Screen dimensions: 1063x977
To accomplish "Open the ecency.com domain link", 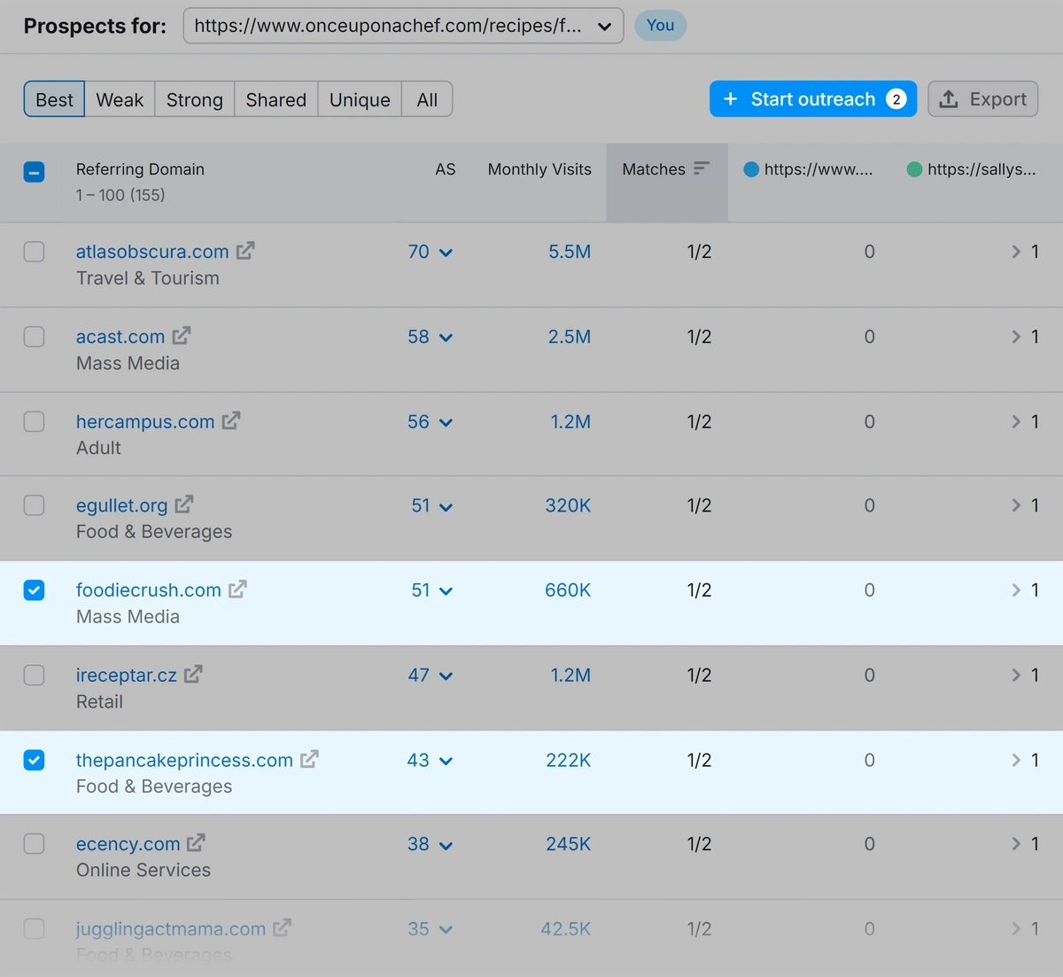I will [128, 844].
